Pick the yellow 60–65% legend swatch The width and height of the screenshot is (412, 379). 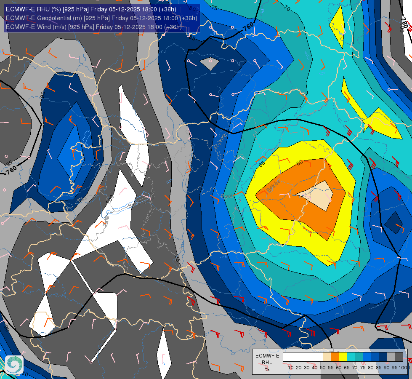[343, 357]
